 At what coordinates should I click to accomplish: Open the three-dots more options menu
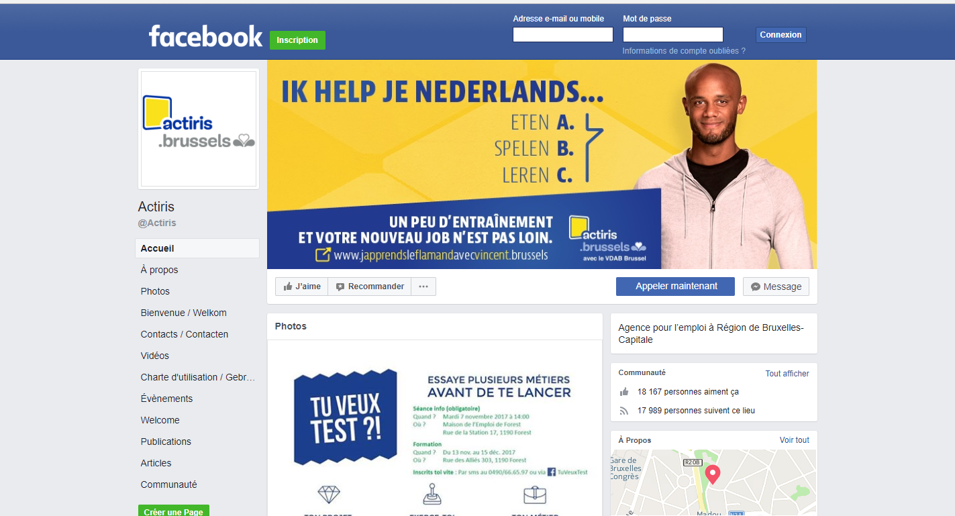click(423, 287)
